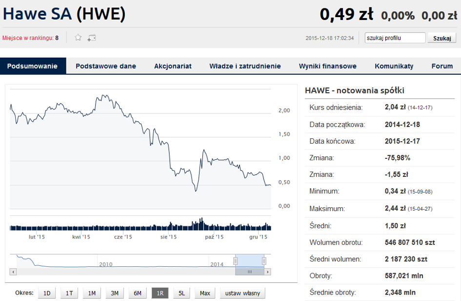Click the start date '2014-12-18'
This screenshot has width=461, height=301.
402,125
